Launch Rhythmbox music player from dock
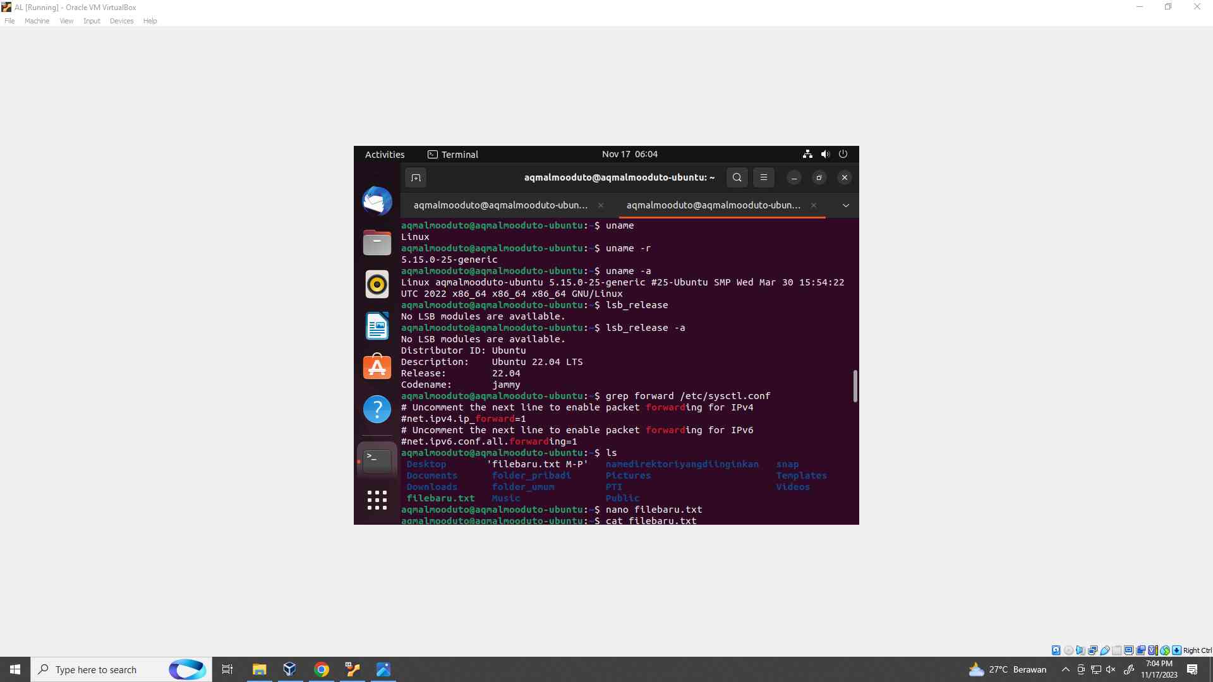Image resolution: width=1213 pixels, height=682 pixels. (377, 284)
